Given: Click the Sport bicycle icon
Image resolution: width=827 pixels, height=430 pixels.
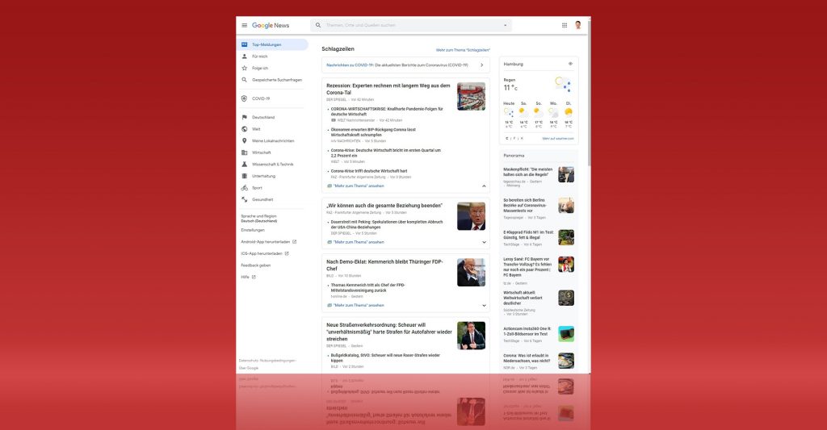Looking at the screenshot, I should (x=244, y=188).
